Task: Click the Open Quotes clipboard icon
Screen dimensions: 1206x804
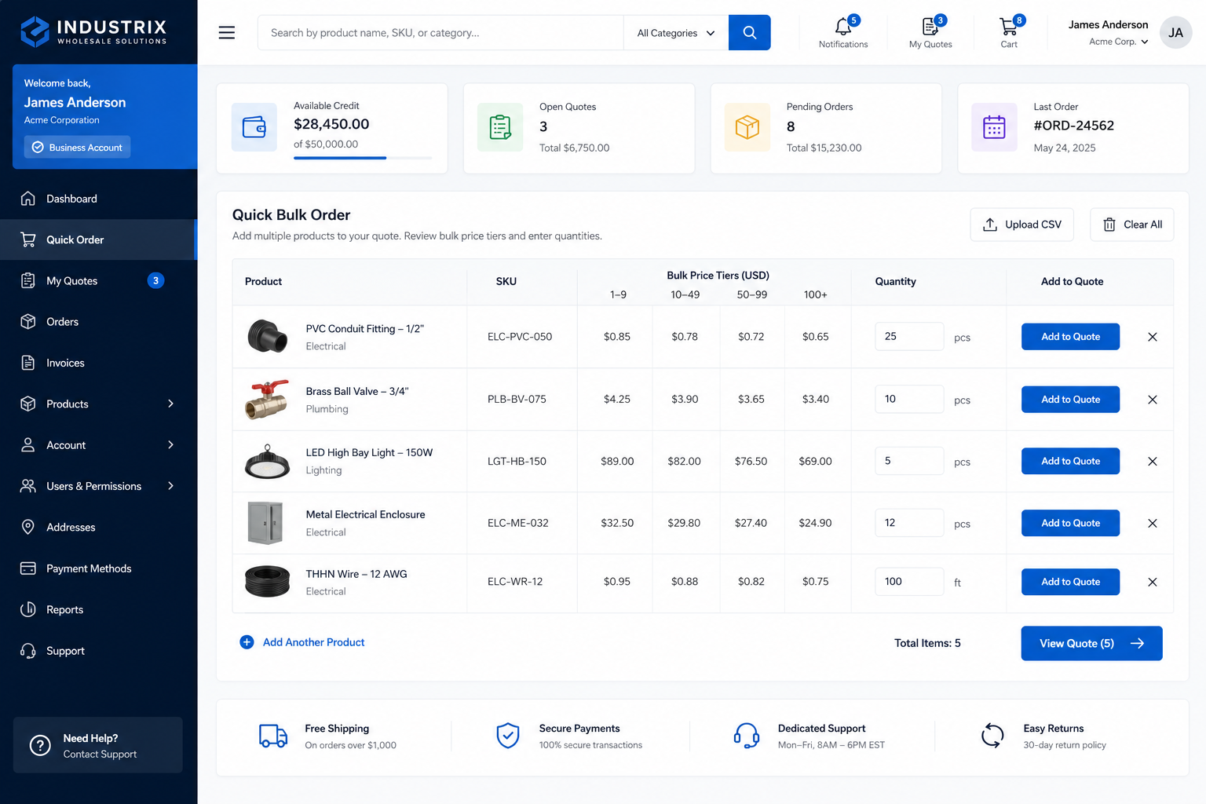Action: 500,127
